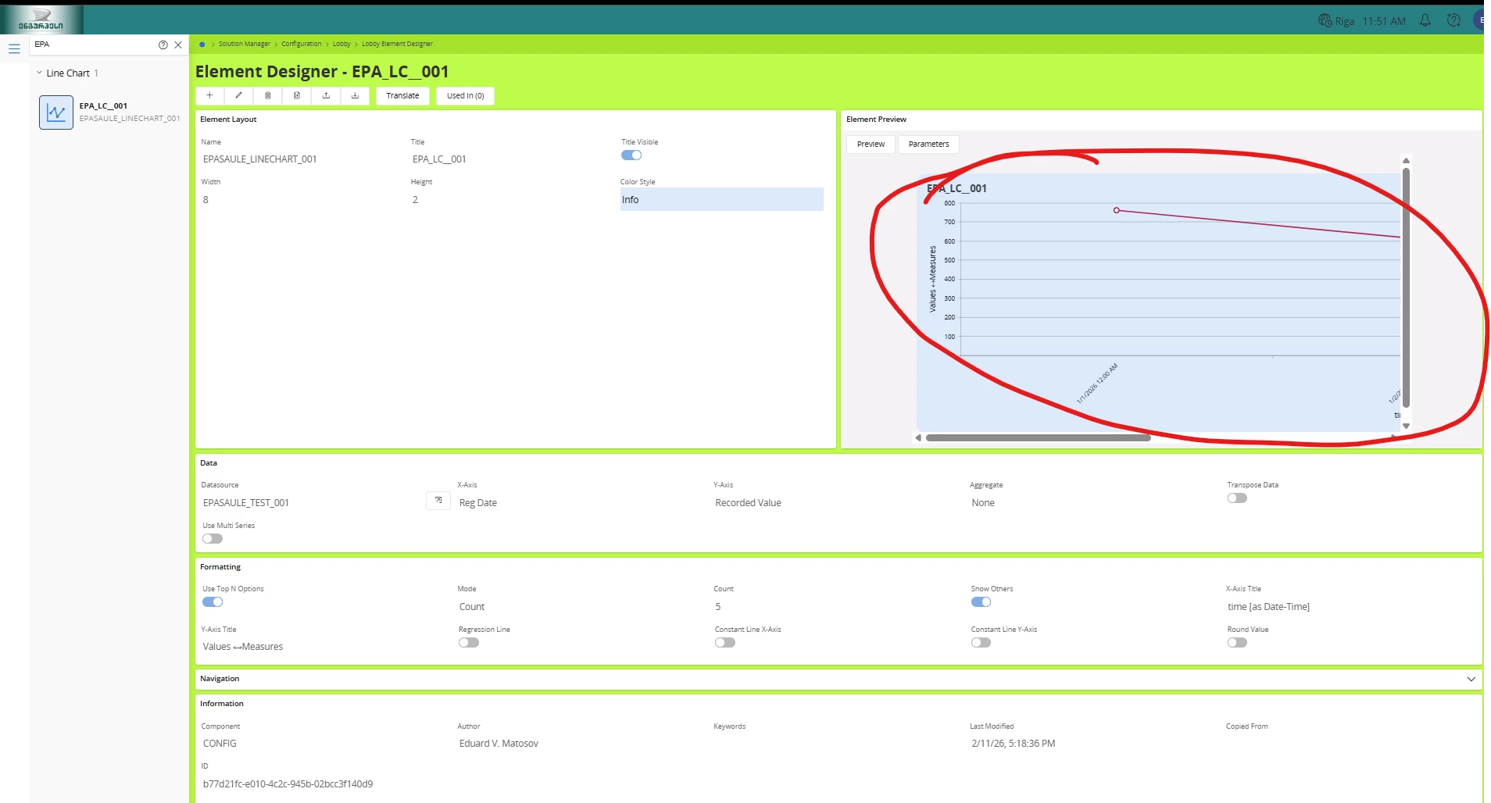Screen dimensions: 1491x803
Task: Click the company logo in header
Action: point(41,20)
